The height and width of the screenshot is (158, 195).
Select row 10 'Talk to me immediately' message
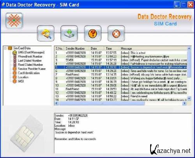[x=121, y=85]
